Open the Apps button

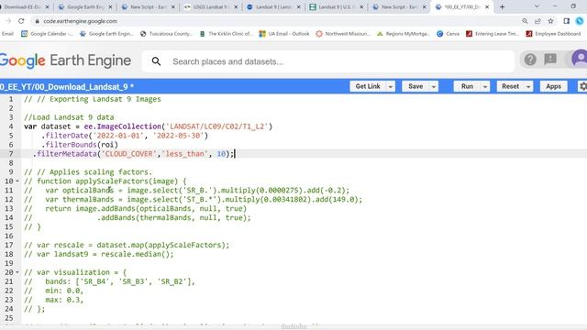pos(553,86)
